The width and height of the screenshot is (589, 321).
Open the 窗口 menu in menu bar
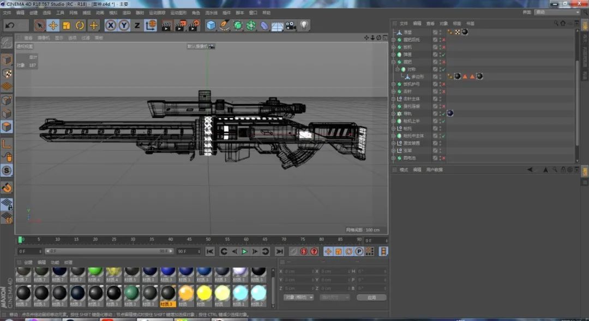coord(253,12)
